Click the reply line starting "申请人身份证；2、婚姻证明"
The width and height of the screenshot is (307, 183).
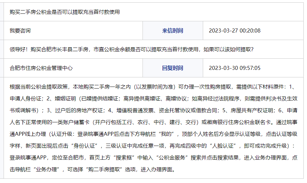[153, 99]
